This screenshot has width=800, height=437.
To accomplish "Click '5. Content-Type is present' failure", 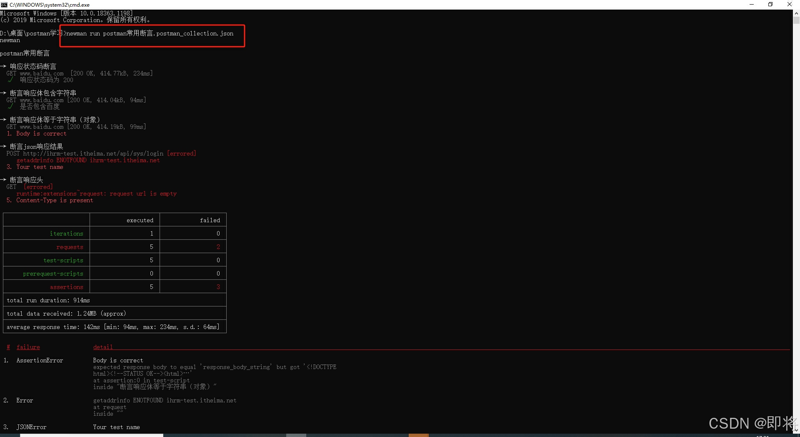I will 50,200.
